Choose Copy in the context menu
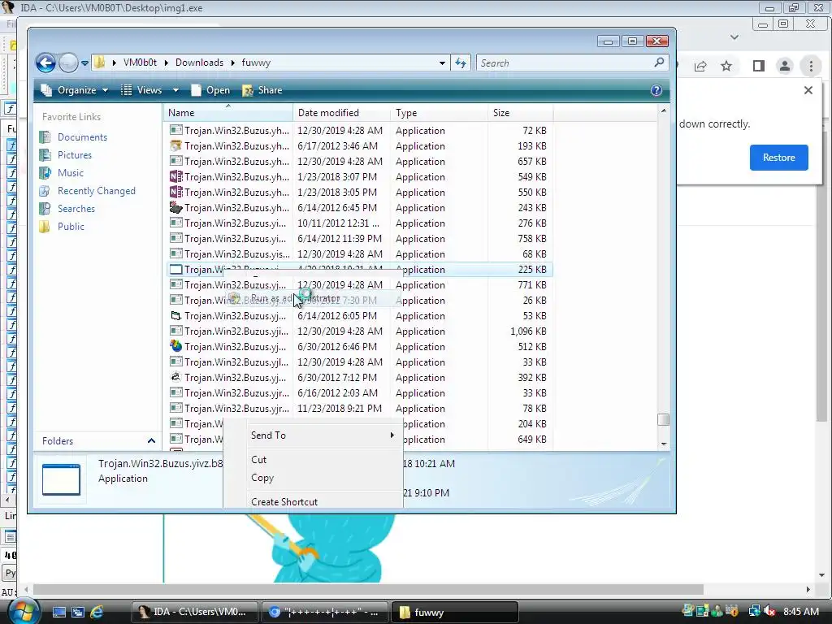Image resolution: width=832 pixels, height=624 pixels. pyautogui.click(x=313, y=478)
